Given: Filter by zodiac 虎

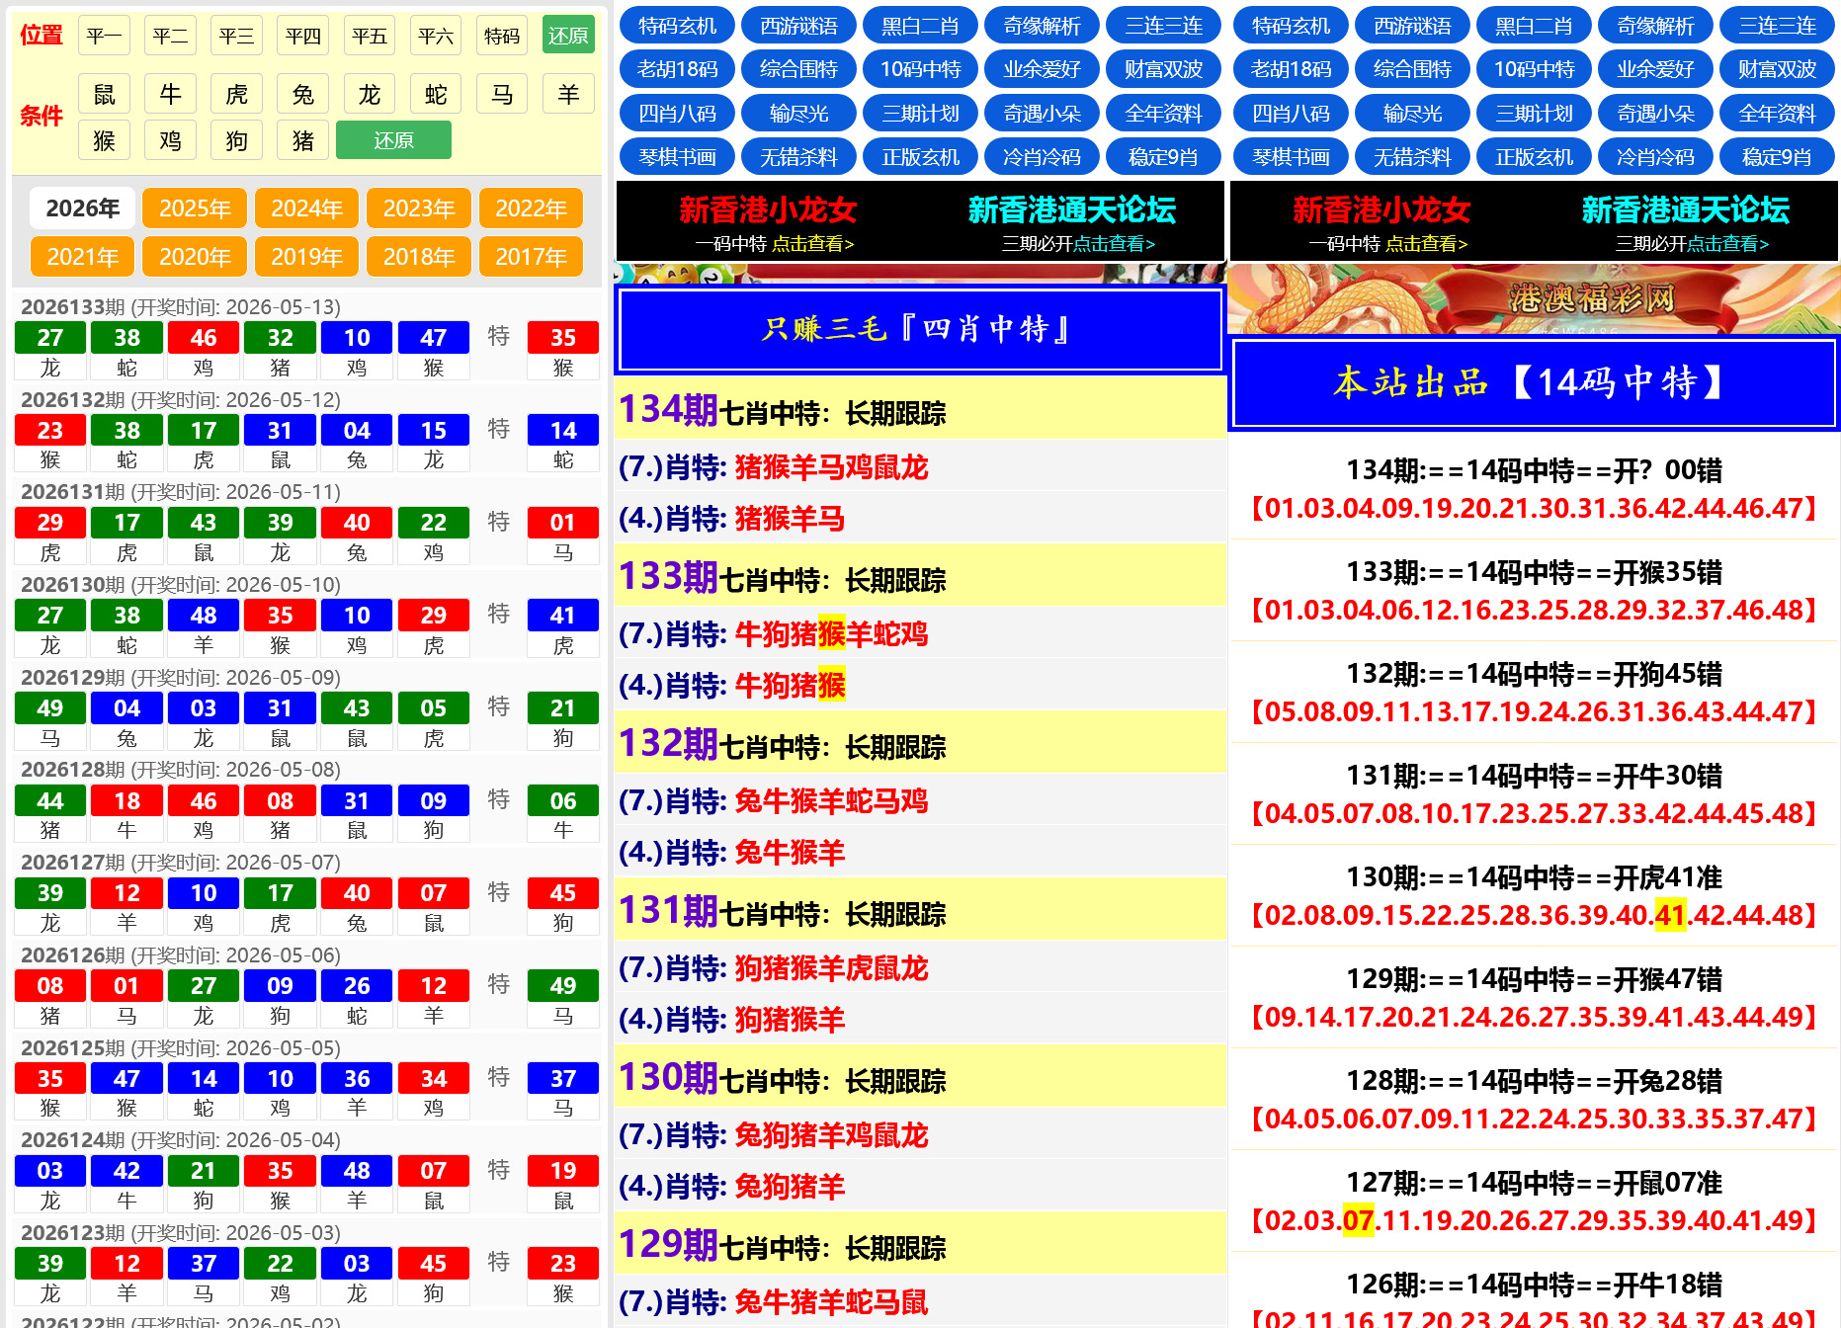Looking at the screenshot, I should (x=236, y=95).
